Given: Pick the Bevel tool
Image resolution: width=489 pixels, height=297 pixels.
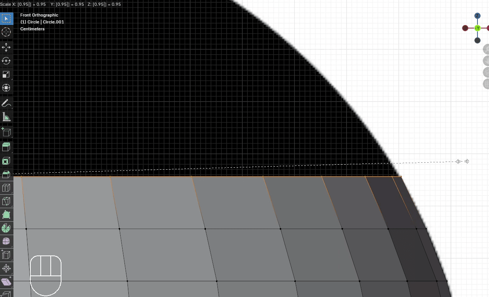Looking at the screenshot, I should pyautogui.click(x=6, y=175).
